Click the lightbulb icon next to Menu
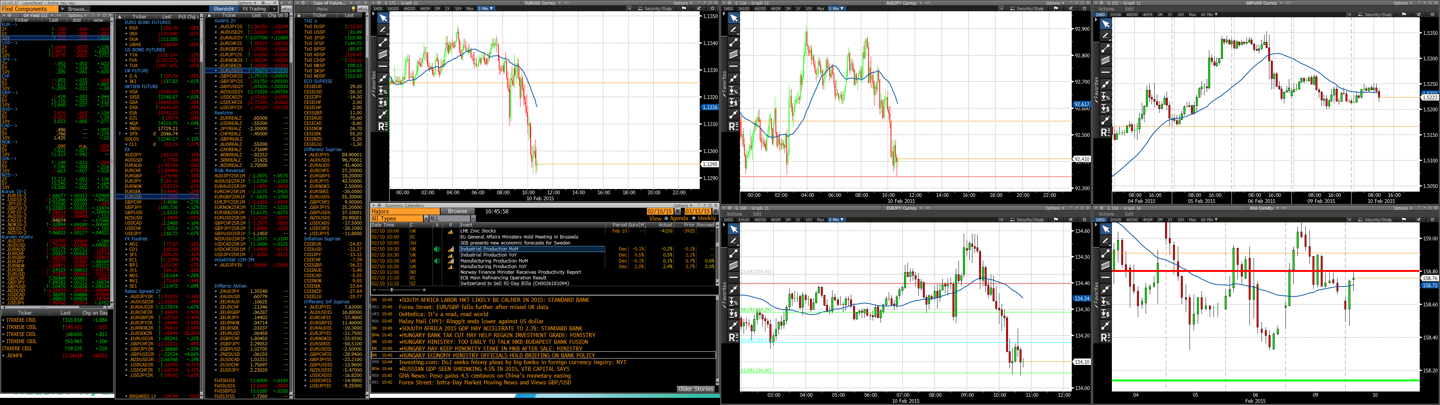The image size is (1440, 405). pos(353,9)
